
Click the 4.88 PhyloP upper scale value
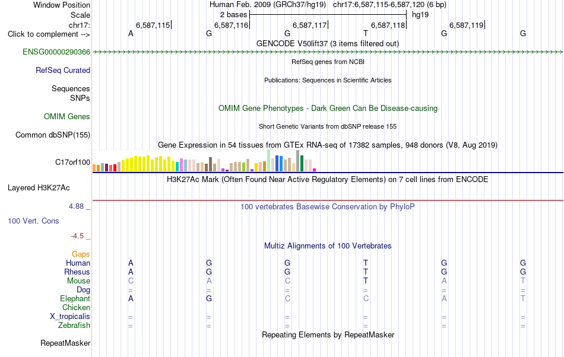tap(76, 206)
